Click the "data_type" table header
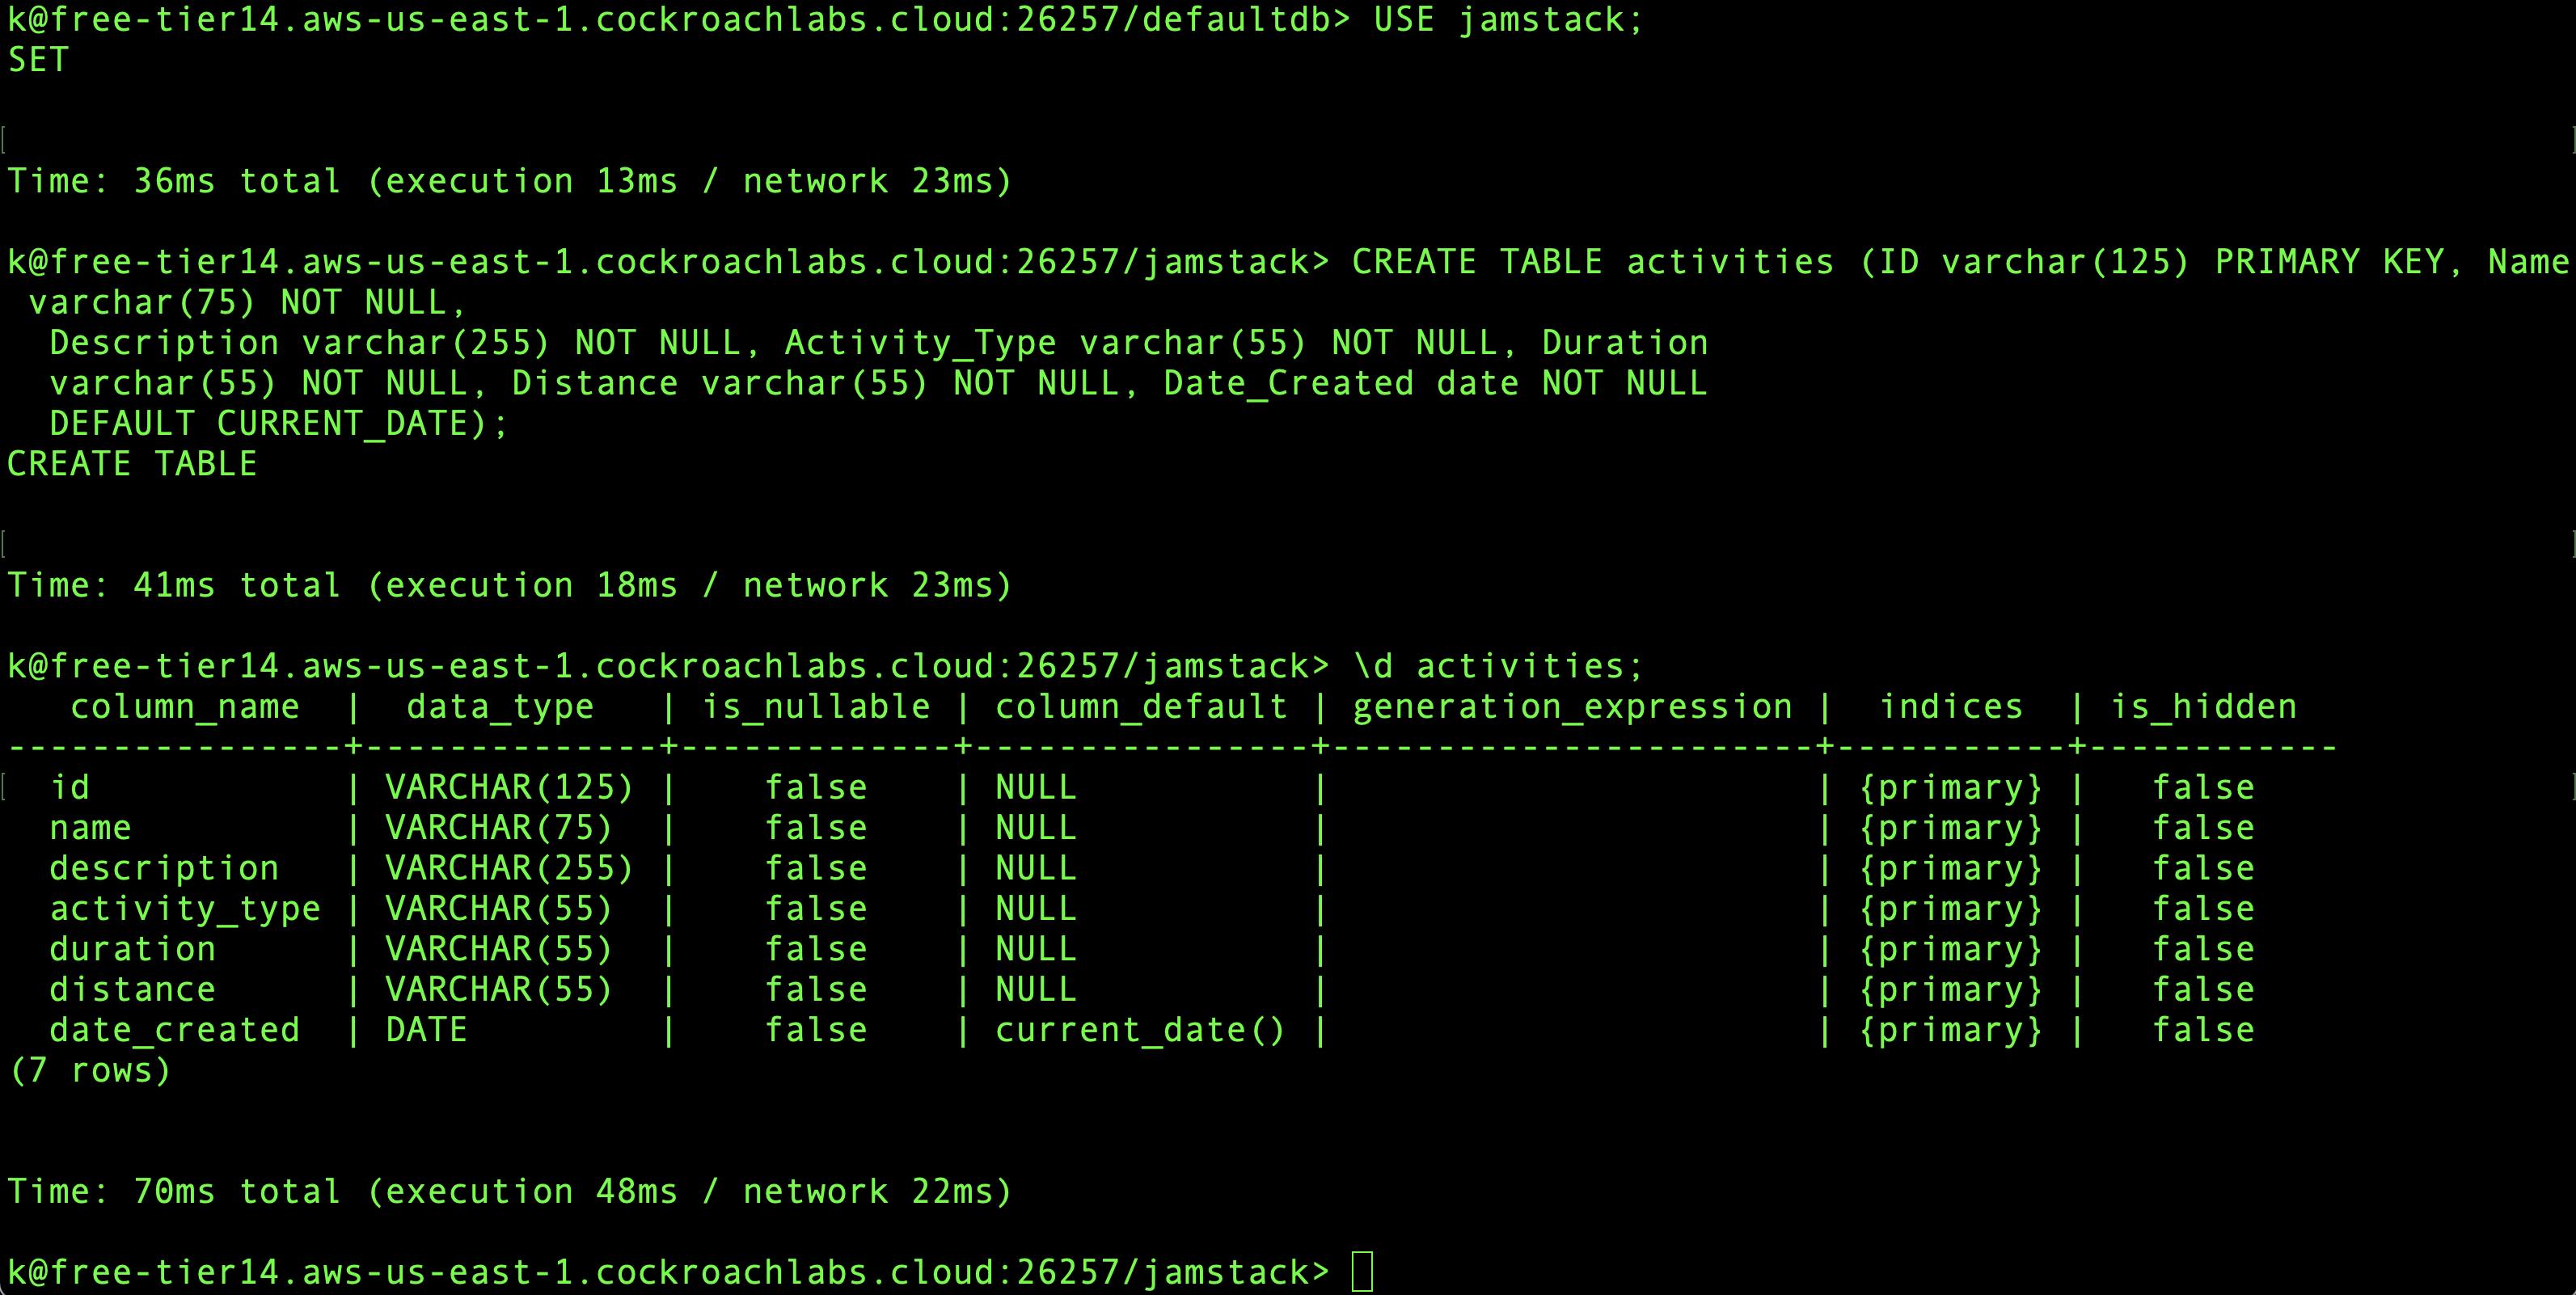 coord(499,707)
